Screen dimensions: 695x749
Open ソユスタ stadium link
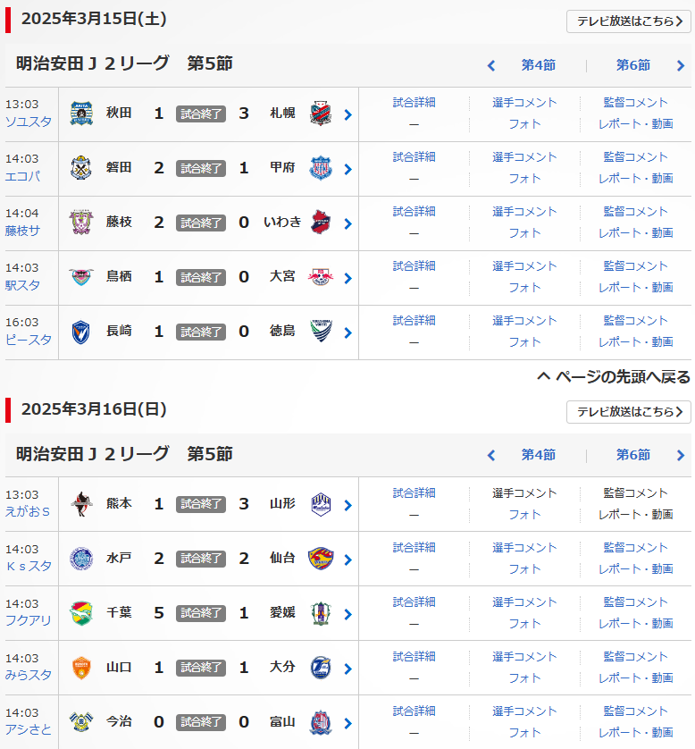point(29,122)
